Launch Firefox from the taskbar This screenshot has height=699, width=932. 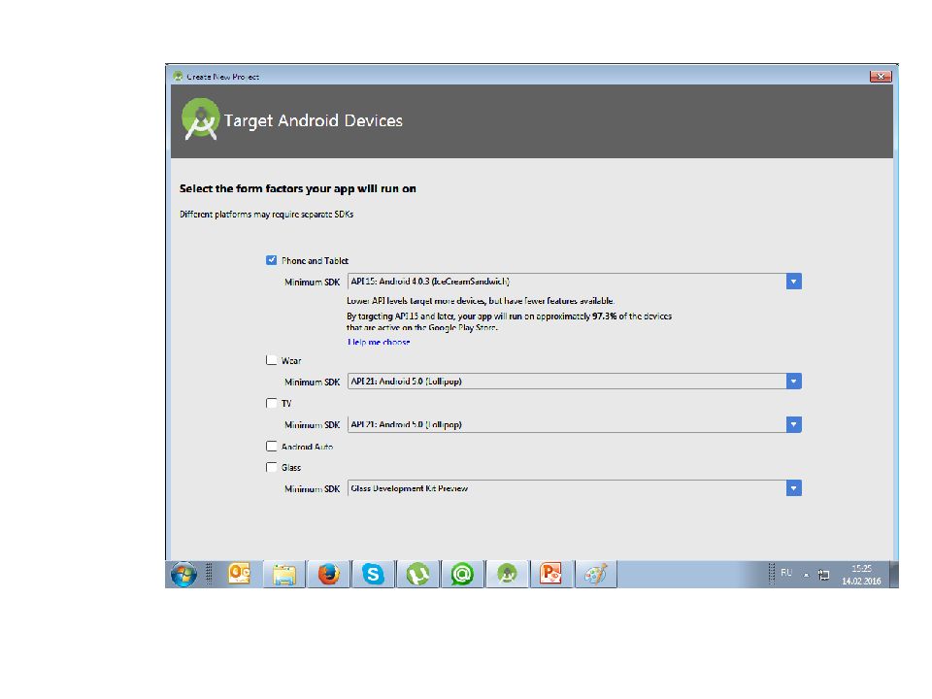pyautogui.click(x=329, y=574)
